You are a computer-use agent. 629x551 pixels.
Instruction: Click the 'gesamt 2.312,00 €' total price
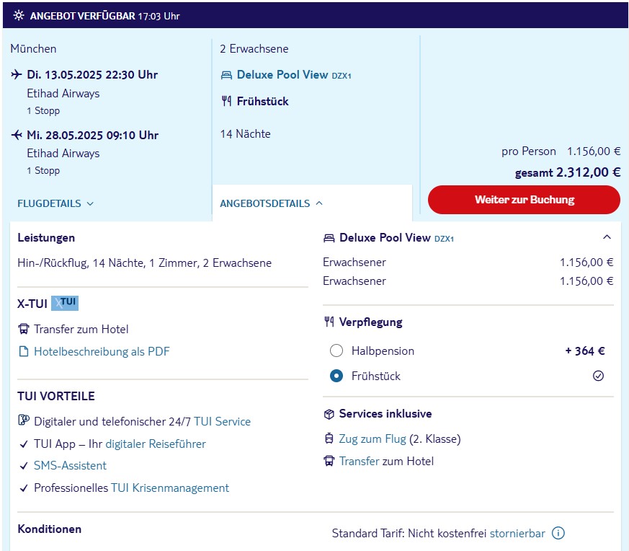pos(568,172)
